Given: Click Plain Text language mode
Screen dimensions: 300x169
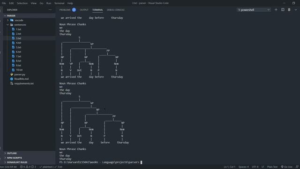Looking at the screenshot, I should click(x=272, y=167).
